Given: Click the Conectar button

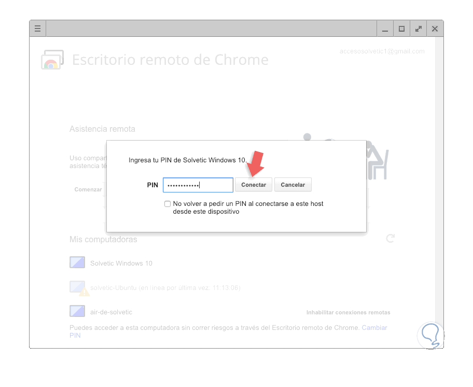Looking at the screenshot, I should point(254,185).
